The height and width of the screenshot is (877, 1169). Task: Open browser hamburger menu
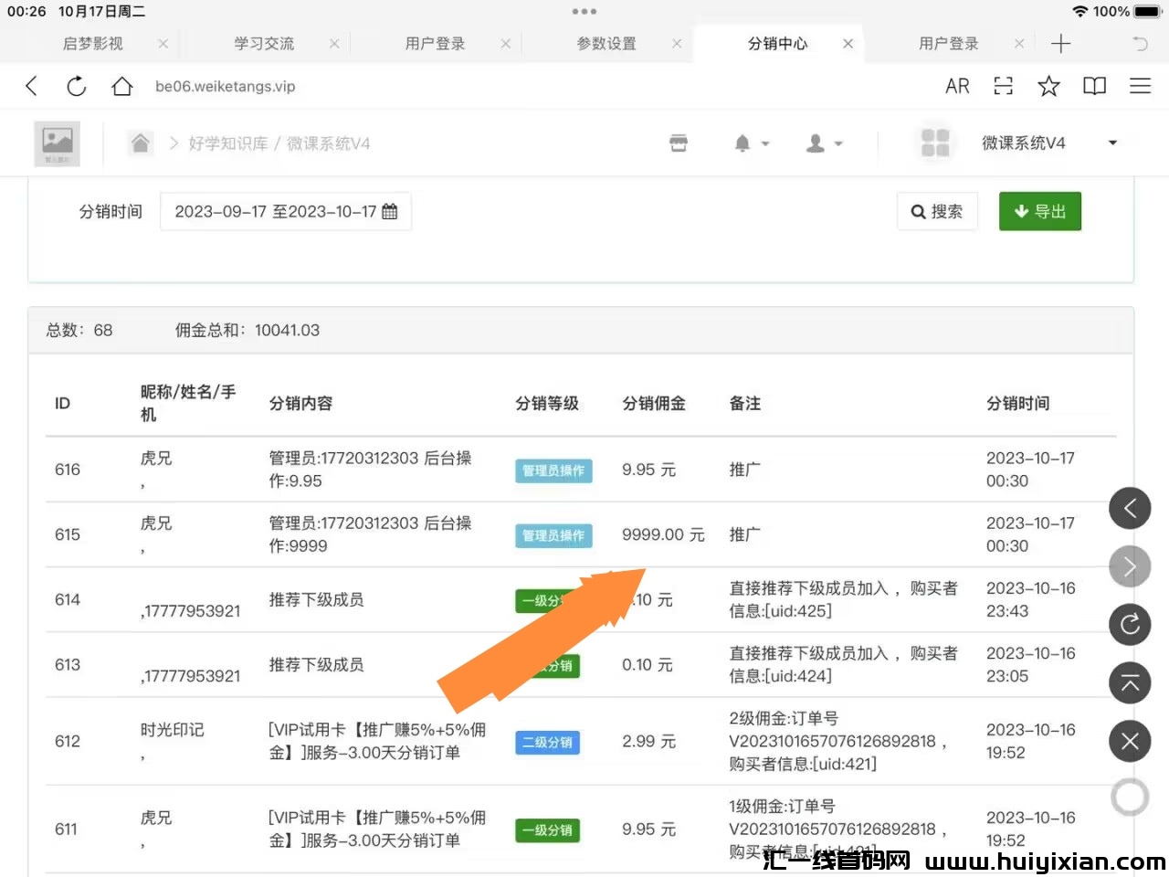tap(1140, 86)
